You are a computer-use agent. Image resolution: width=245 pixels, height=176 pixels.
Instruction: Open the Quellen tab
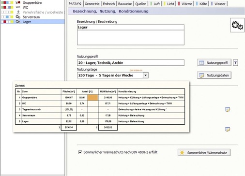point(141,4)
